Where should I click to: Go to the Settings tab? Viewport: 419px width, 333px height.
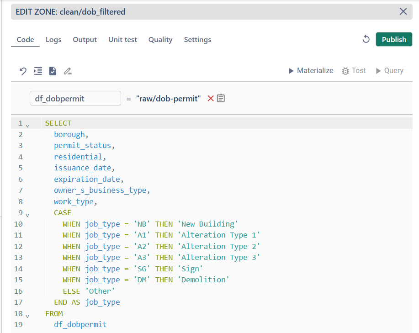click(197, 40)
